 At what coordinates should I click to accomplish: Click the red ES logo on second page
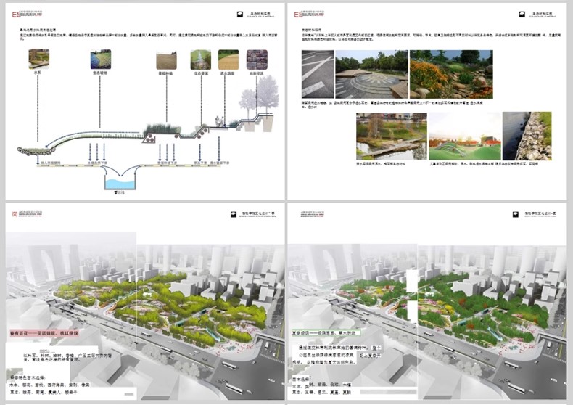pyautogui.click(x=299, y=15)
